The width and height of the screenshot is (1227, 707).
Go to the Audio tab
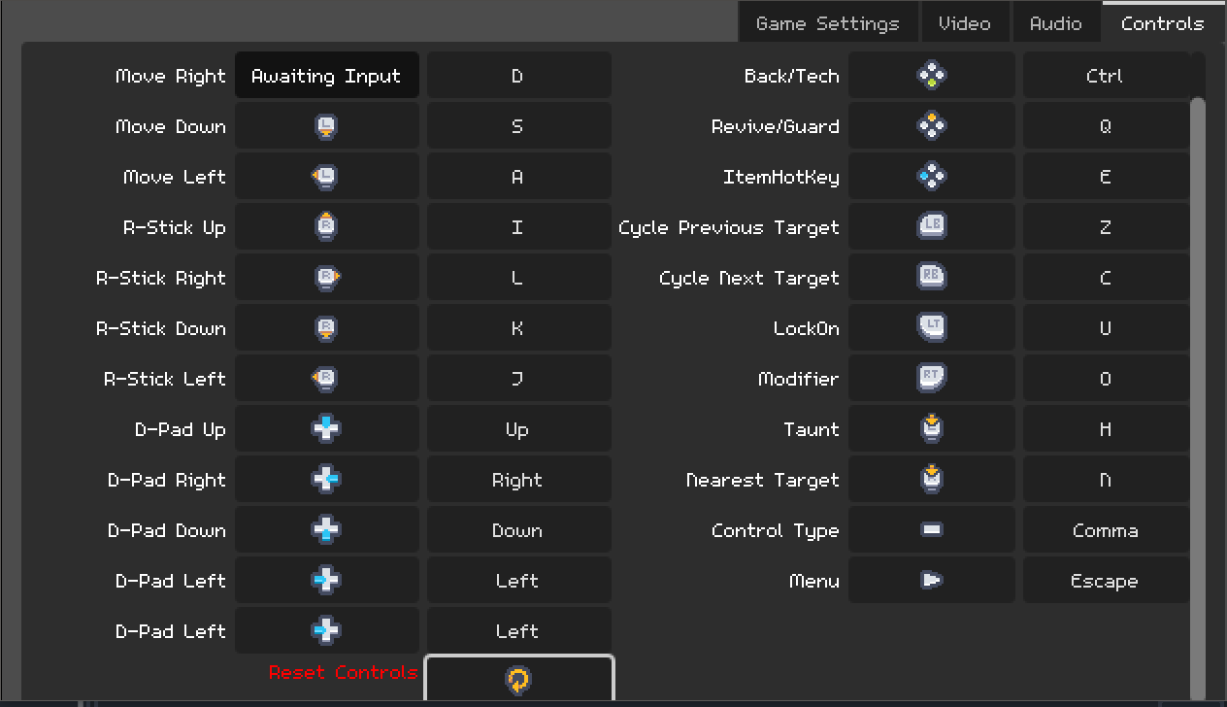pyautogui.click(x=1055, y=23)
